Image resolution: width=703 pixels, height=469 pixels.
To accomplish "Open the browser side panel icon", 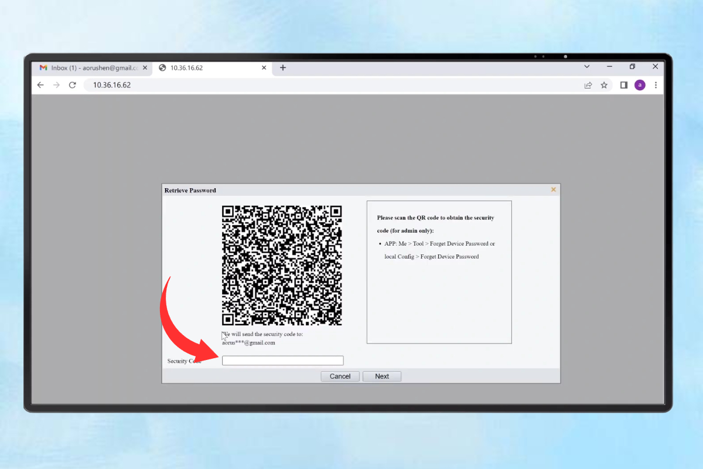I will 624,85.
